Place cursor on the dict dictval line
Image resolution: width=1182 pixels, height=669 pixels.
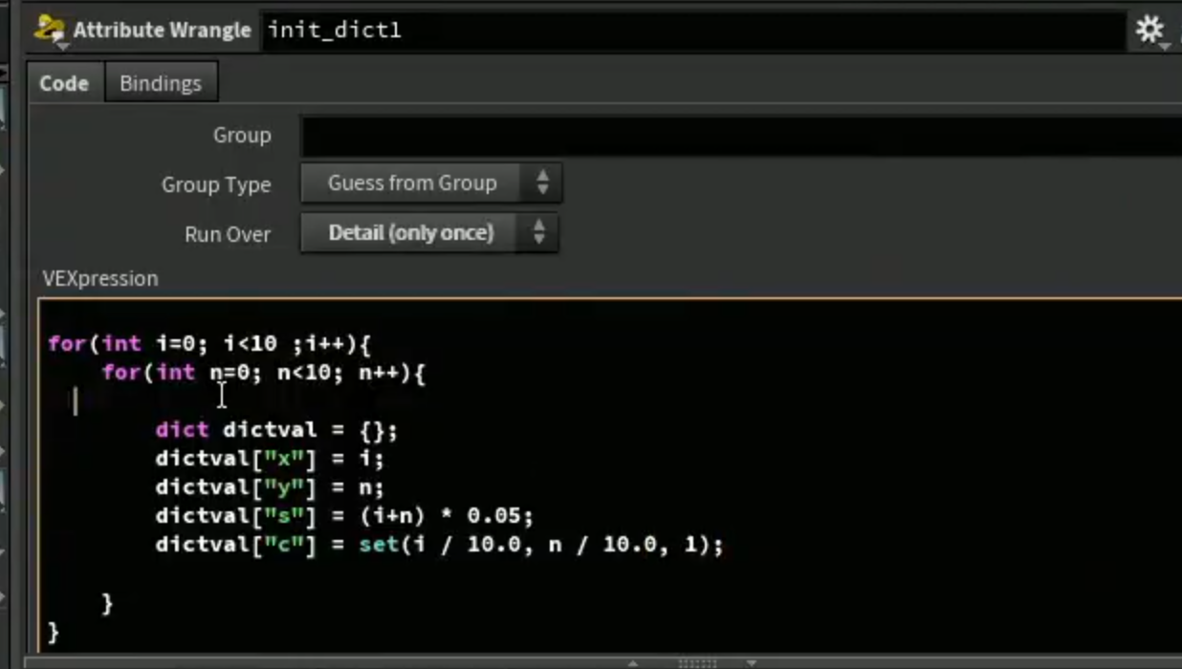[275, 430]
